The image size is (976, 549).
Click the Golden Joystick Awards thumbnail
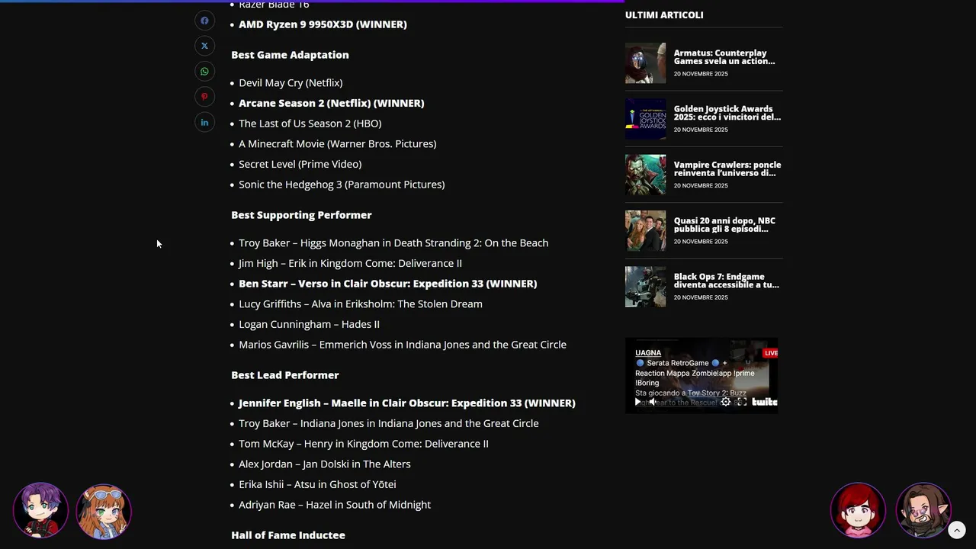[x=645, y=119]
